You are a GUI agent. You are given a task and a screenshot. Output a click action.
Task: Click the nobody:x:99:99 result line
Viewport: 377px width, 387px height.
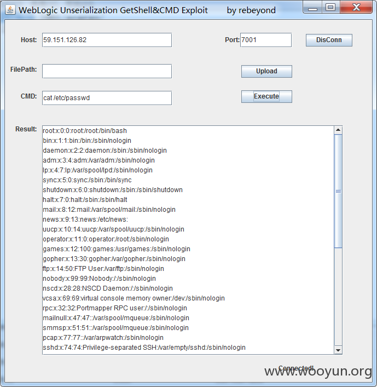pos(99,279)
